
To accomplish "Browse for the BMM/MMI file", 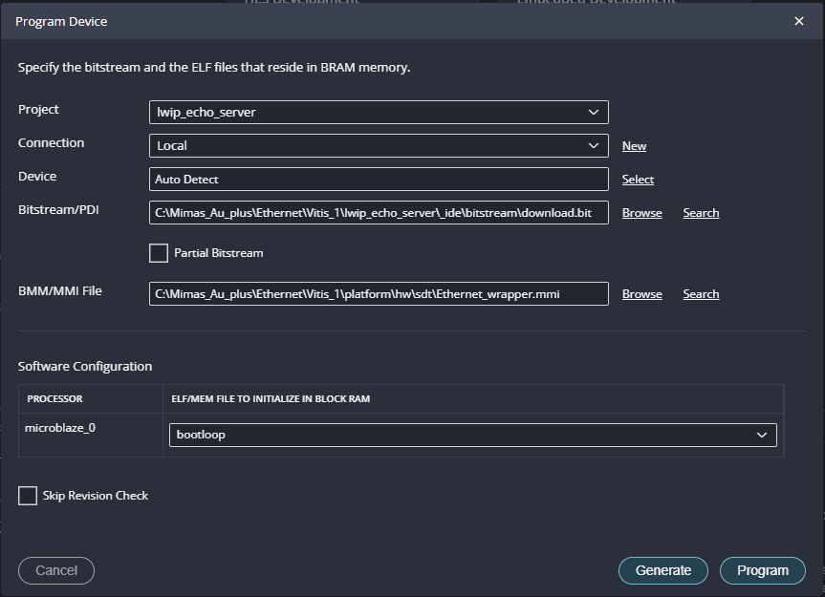I will point(641,294).
